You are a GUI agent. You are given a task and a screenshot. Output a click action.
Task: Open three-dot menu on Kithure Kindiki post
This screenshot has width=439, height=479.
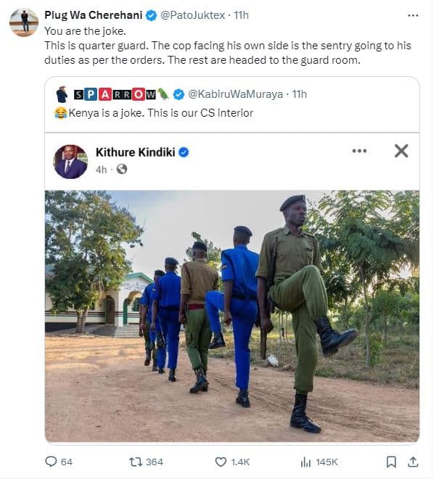pos(359,151)
